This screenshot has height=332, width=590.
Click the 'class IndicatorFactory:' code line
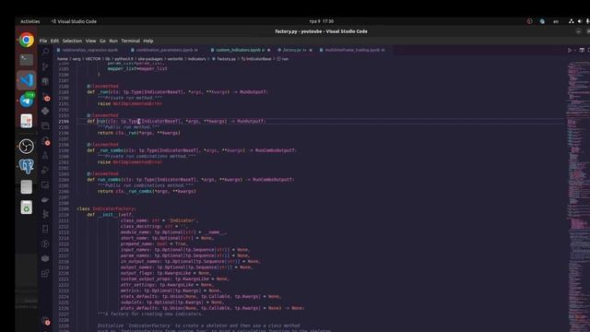point(107,209)
